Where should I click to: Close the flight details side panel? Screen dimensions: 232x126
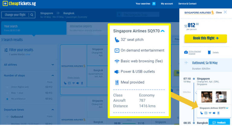225,12
